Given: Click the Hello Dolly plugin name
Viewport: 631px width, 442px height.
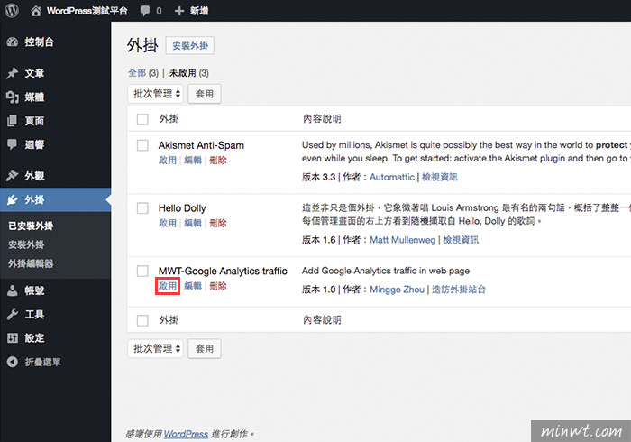Looking at the screenshot, I should point(182,208).
